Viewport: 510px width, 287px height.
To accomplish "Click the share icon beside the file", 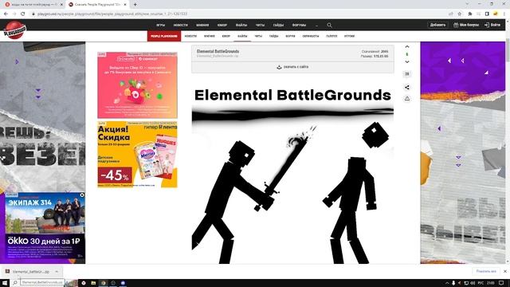I will [407, 87].
